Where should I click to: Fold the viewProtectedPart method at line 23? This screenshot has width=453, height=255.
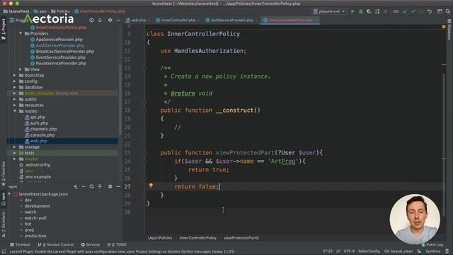(x=144, y=153)
